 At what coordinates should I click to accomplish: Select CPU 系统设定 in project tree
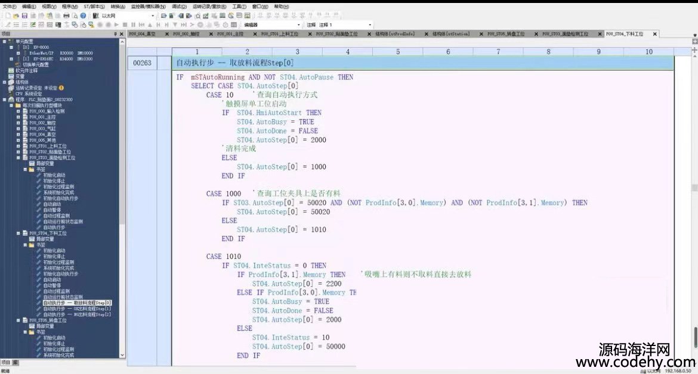point(29,93)
